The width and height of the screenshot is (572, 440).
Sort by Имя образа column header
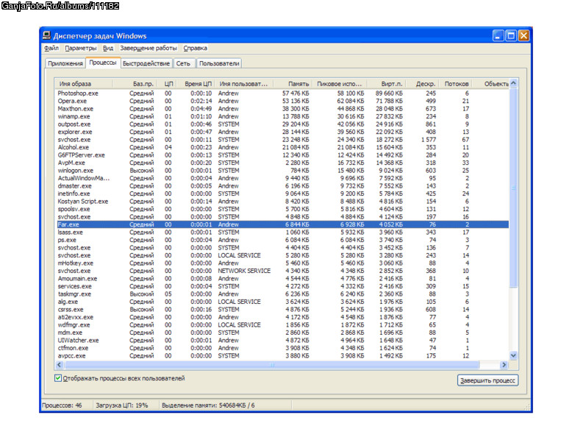(84, 84)
